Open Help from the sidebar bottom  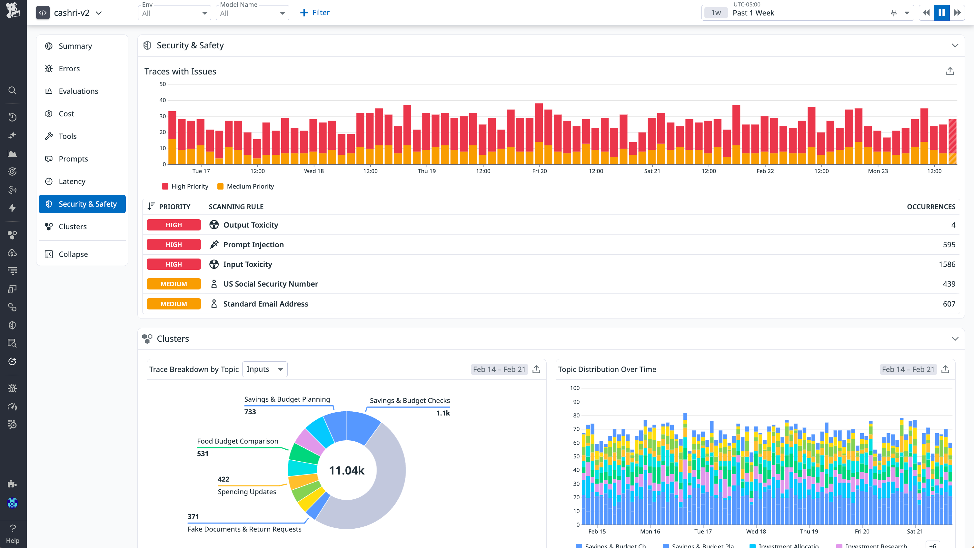click(13, 533)
